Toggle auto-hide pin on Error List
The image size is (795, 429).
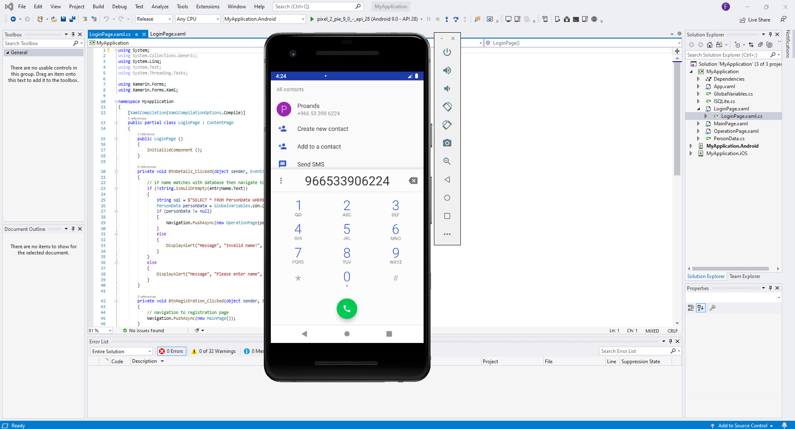pyautogui.click(x=670, y=341)
